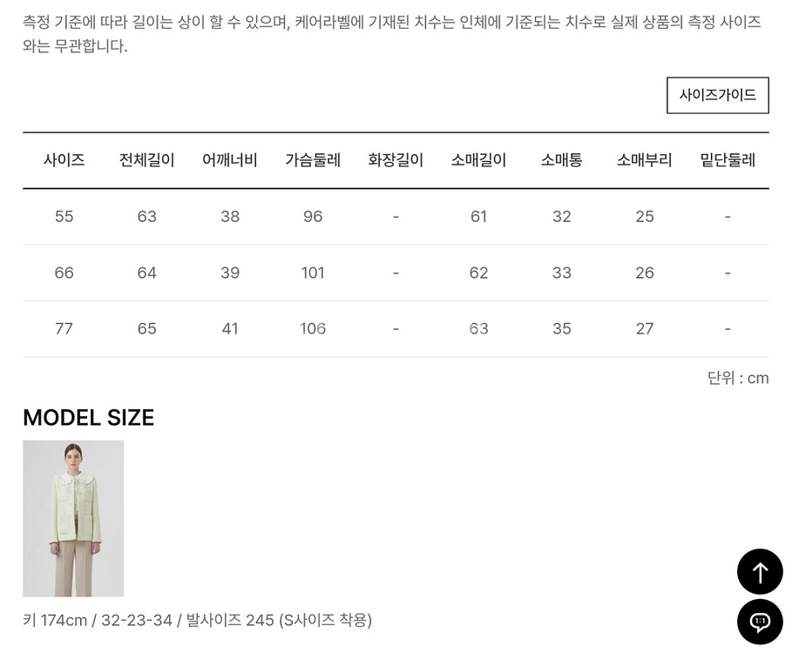The width and height of the screenshot is (792, 653).
Task: Open the model photo thumbnail
Action: pos(73,518)
